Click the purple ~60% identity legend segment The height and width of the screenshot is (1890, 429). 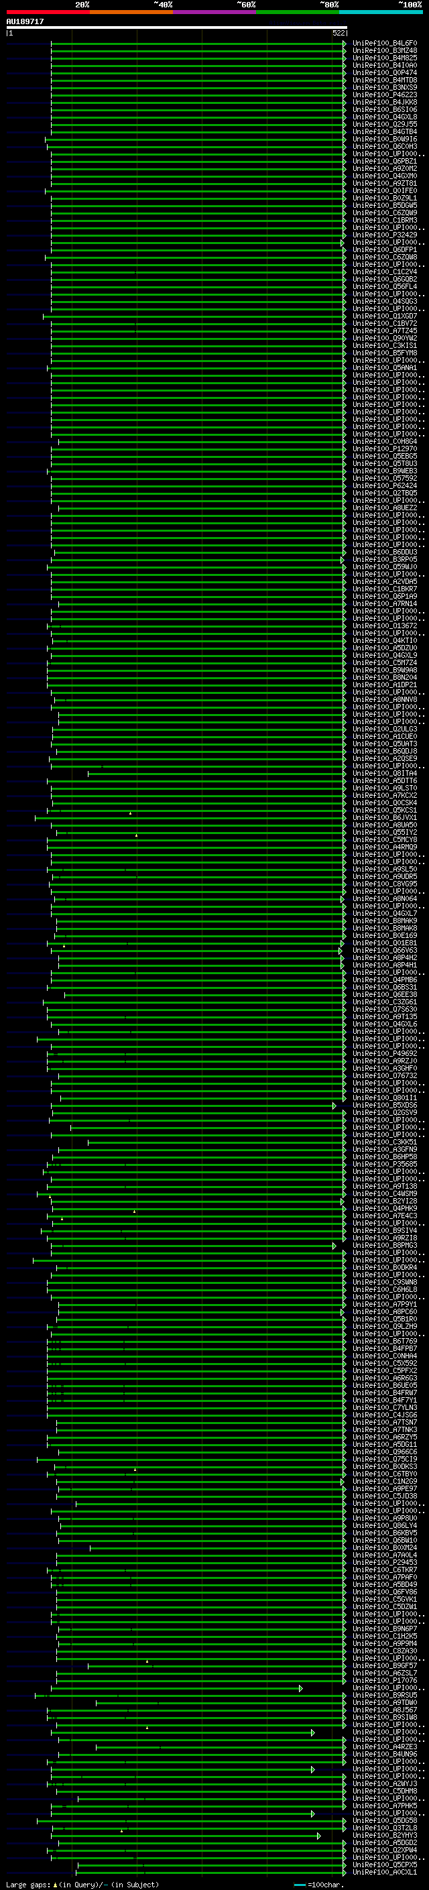[215, 12]
